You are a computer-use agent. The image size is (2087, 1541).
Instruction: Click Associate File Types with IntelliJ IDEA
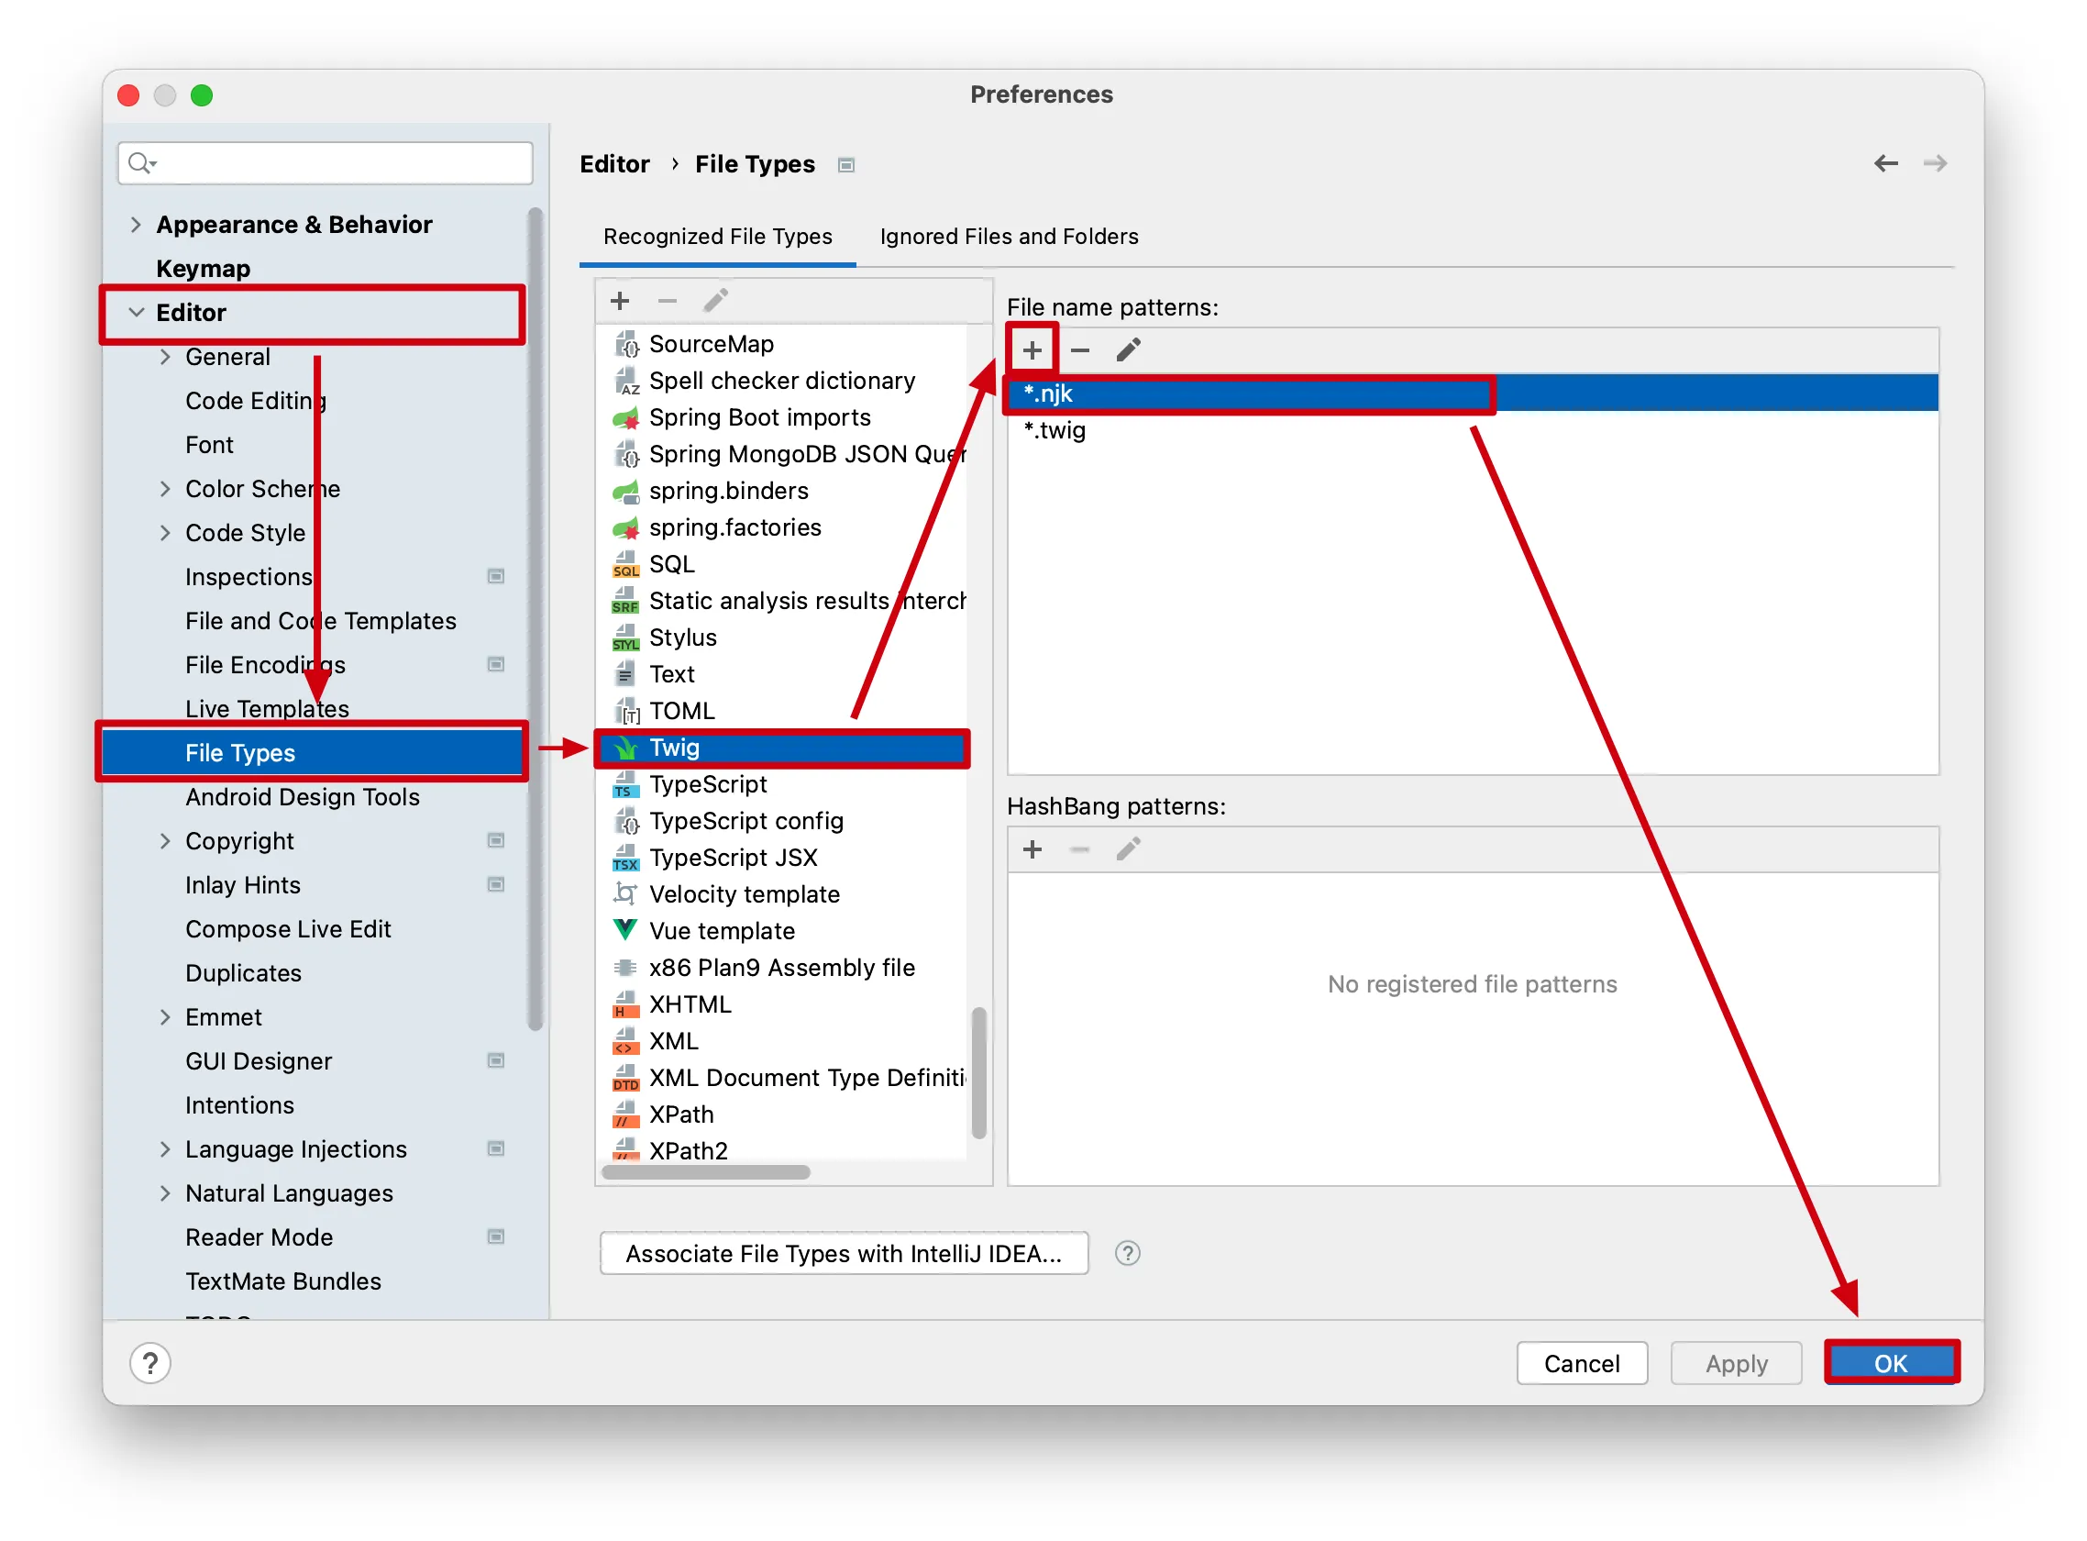click(x=844, y=1254)
